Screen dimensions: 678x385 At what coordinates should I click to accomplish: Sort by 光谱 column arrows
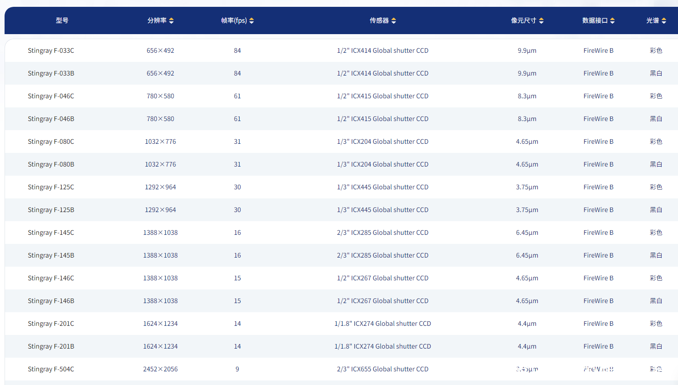point(664,20)
